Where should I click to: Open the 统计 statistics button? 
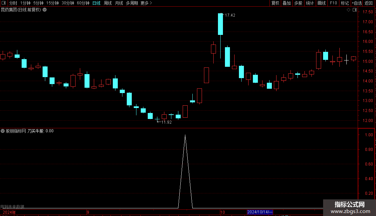[x=310, y=3]
